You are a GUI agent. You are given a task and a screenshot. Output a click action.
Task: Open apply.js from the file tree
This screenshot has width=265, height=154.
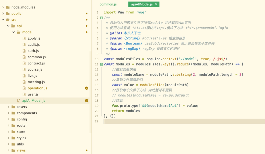click(x=34, y=38)
